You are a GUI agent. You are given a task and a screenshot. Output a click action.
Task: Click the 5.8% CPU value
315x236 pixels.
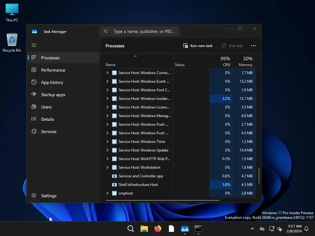(x=226, y=185)
